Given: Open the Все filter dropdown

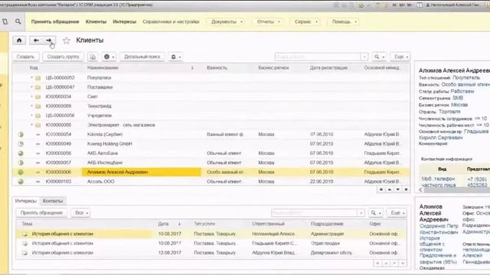Looking at the screenshot, I should [81, 212].
